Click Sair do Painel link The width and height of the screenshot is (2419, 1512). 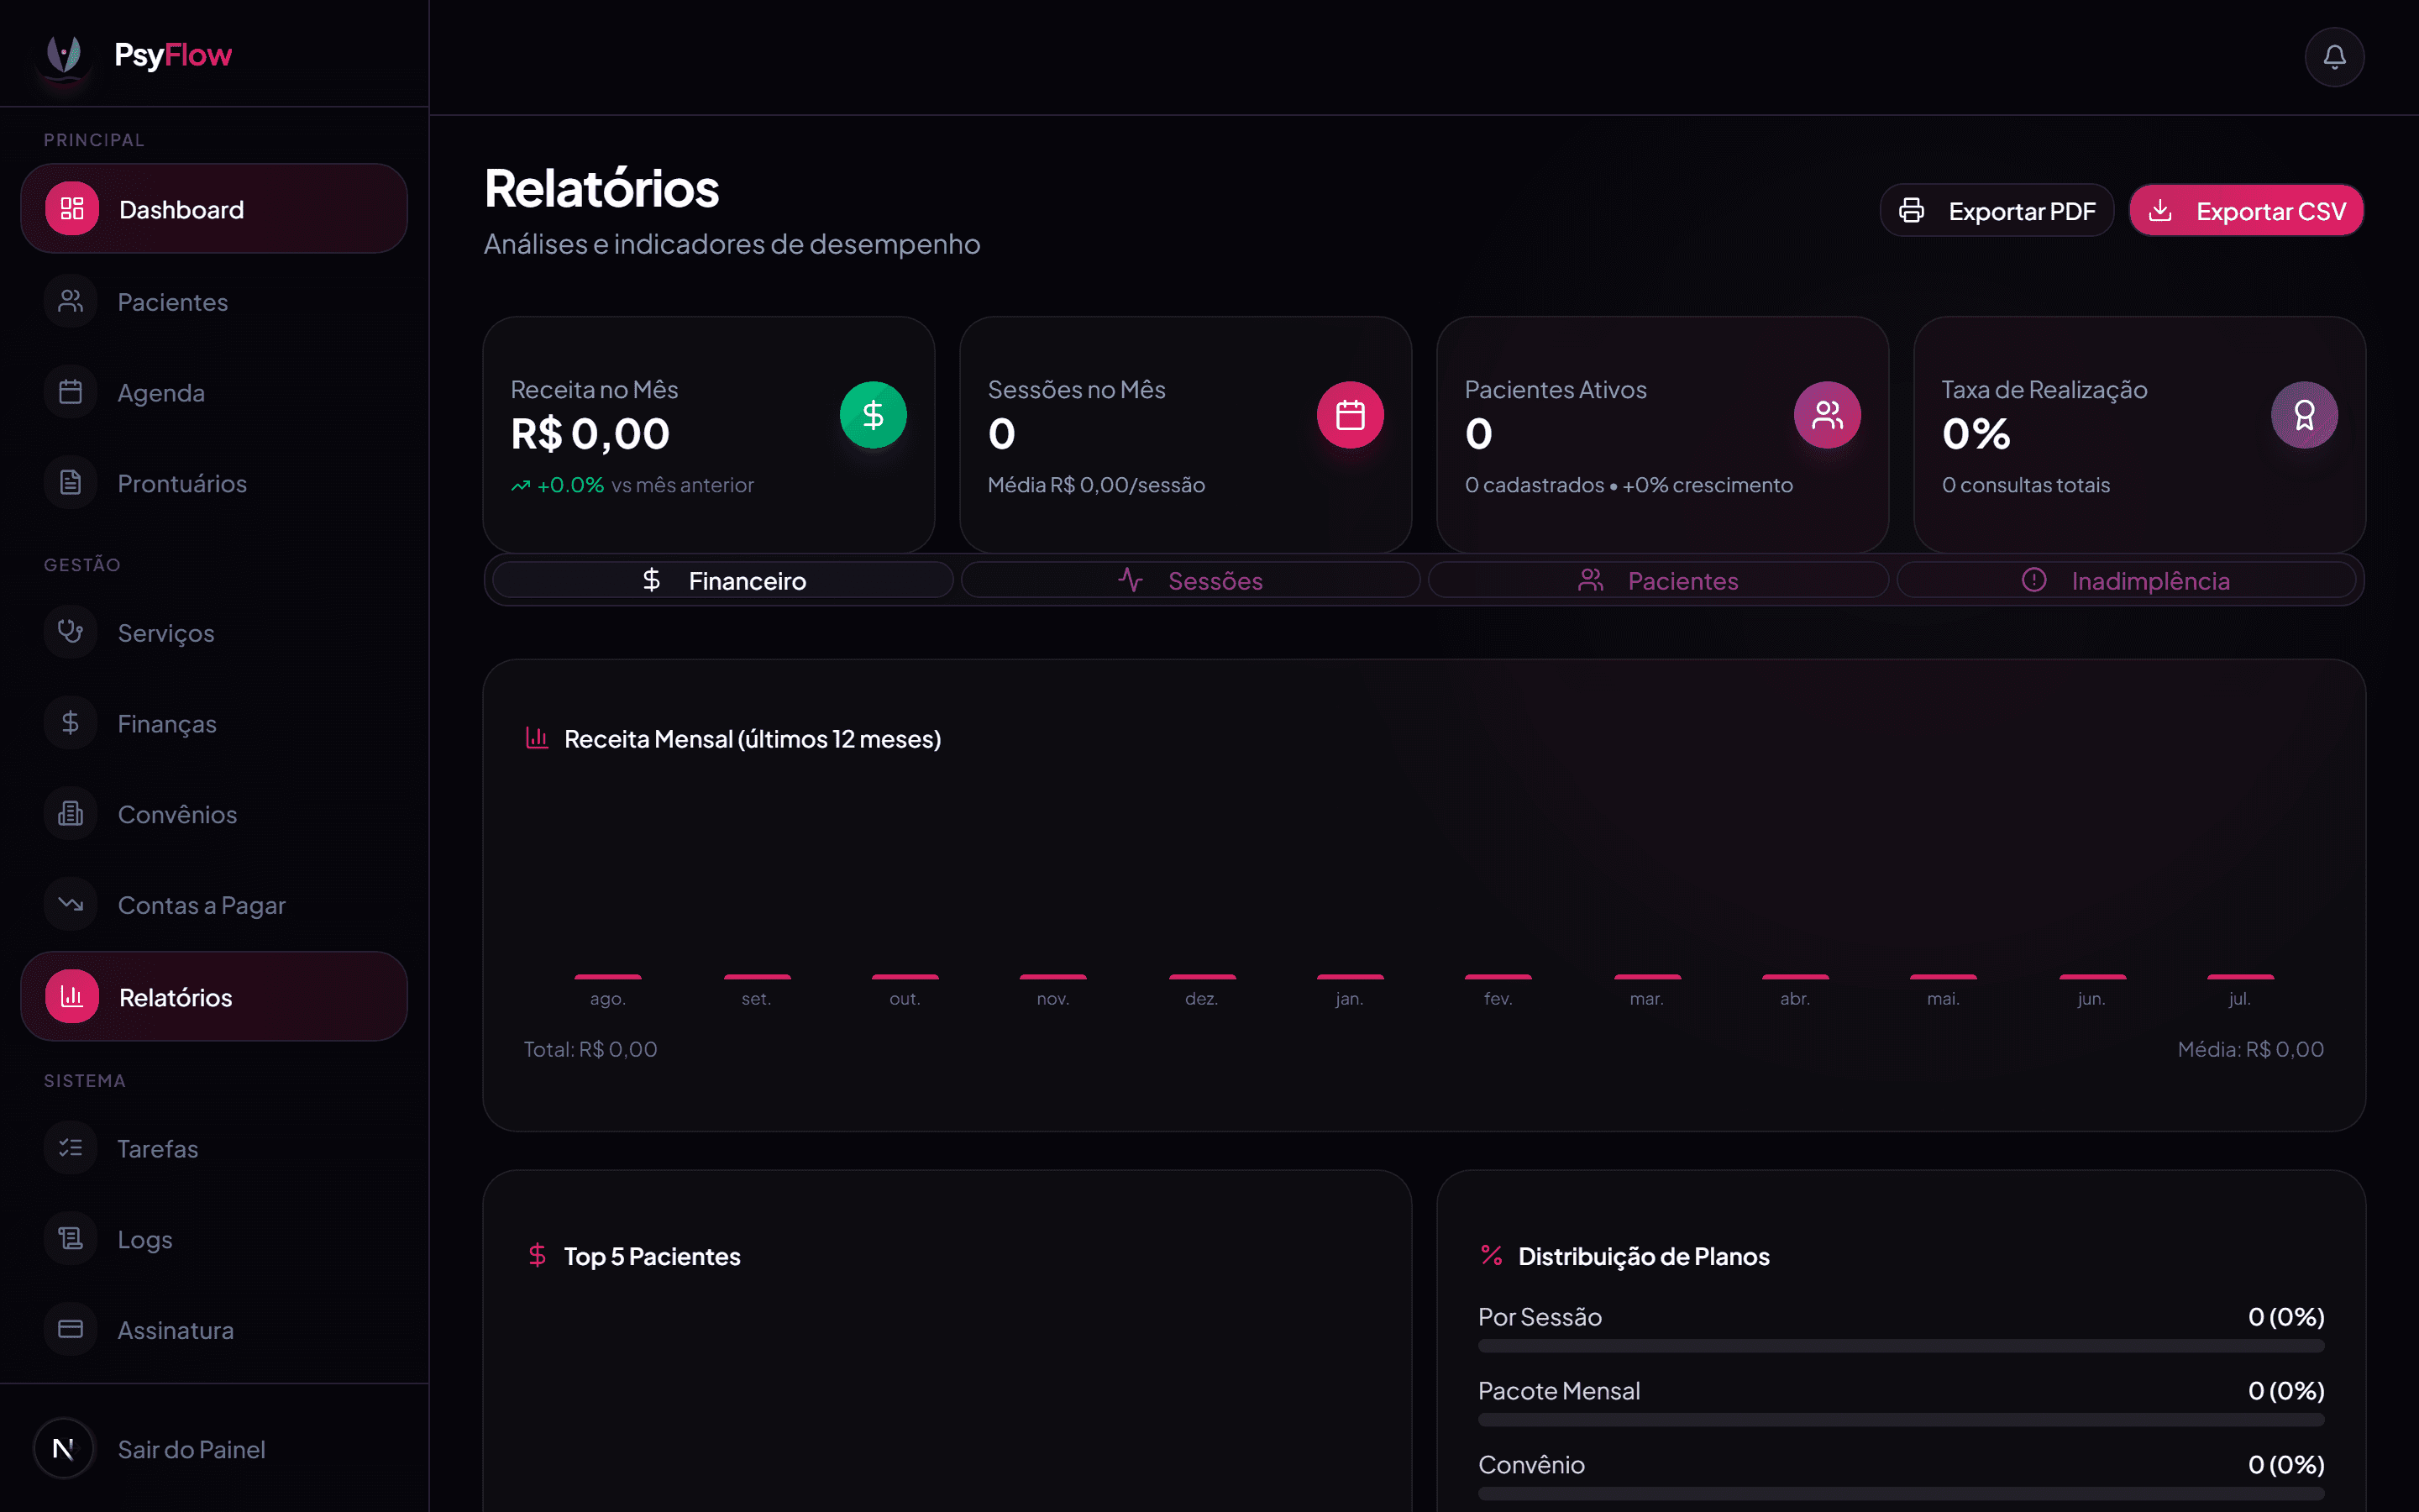pos(191,1449)
